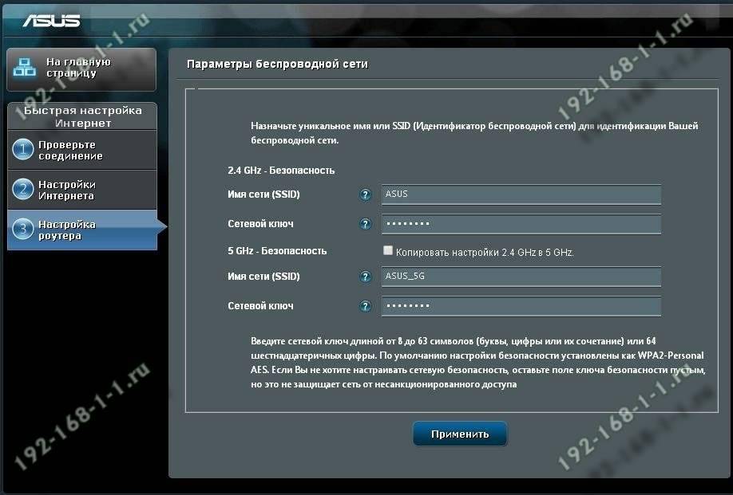Click the 2.4 GHz network key password field
Image resolution: width=733 pixels, height=495 pixels.
521,224
